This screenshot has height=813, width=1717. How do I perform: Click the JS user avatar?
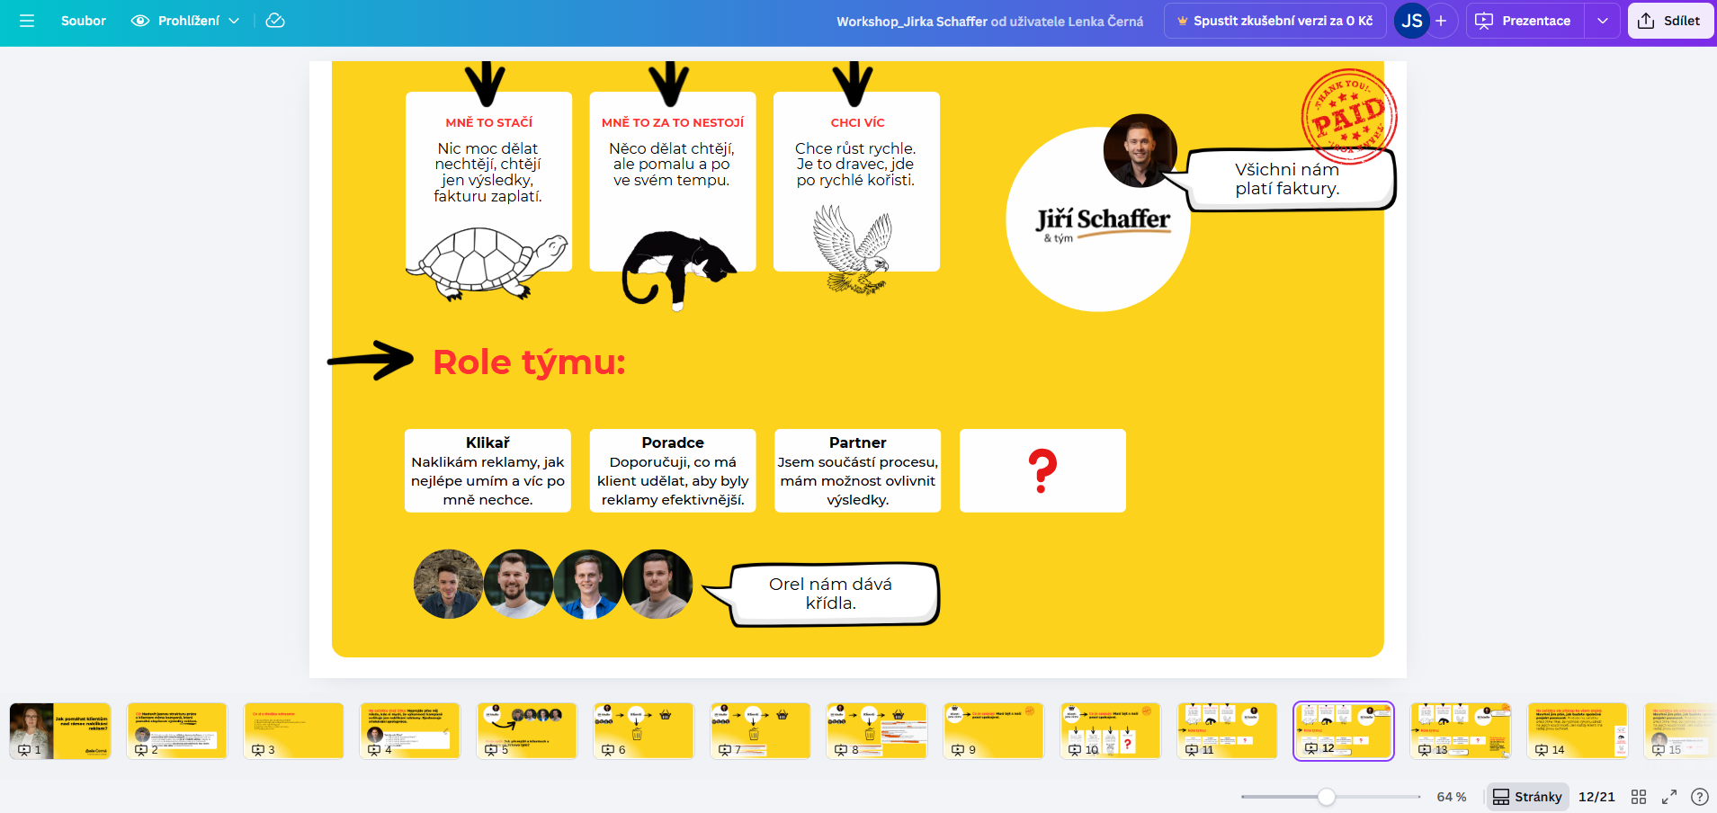(x=1411, y=21)
